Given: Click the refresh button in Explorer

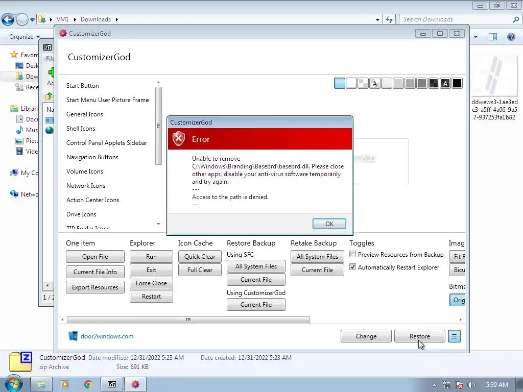Looking at the screenshot, I should click(389, 20).
